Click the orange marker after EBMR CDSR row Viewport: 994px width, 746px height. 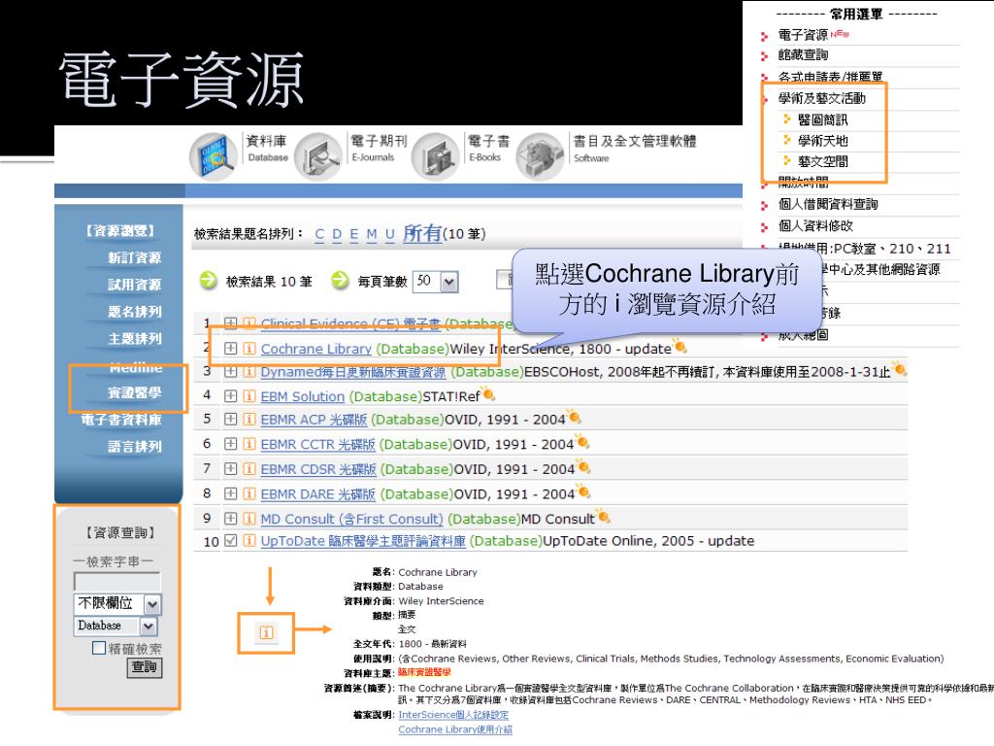click(x=584, y=467)
